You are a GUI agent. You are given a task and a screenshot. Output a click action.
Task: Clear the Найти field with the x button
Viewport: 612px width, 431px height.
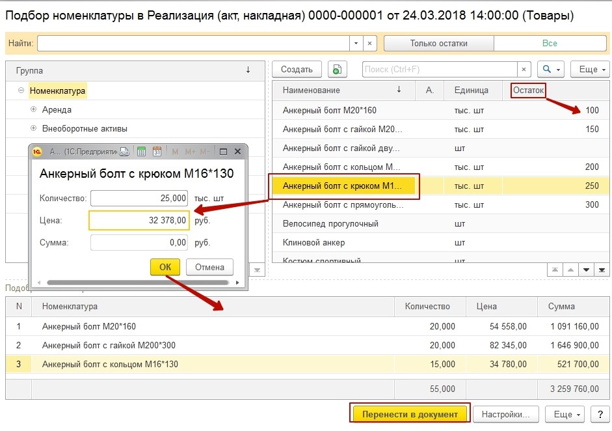click(369, 44)
